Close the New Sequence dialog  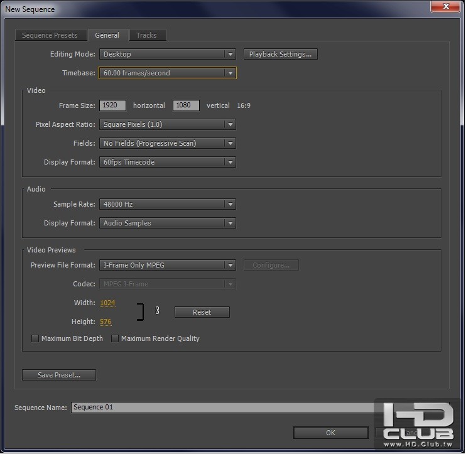[445, 6]
